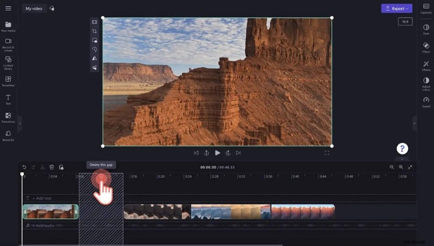Viewport: 434px width, 246px height.
Task: Select the fourth orange cliffs clip
Action: point(303,212)
